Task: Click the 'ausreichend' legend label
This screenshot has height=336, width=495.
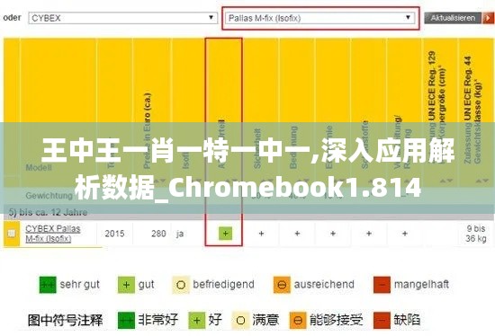Action: click(324, 284)
